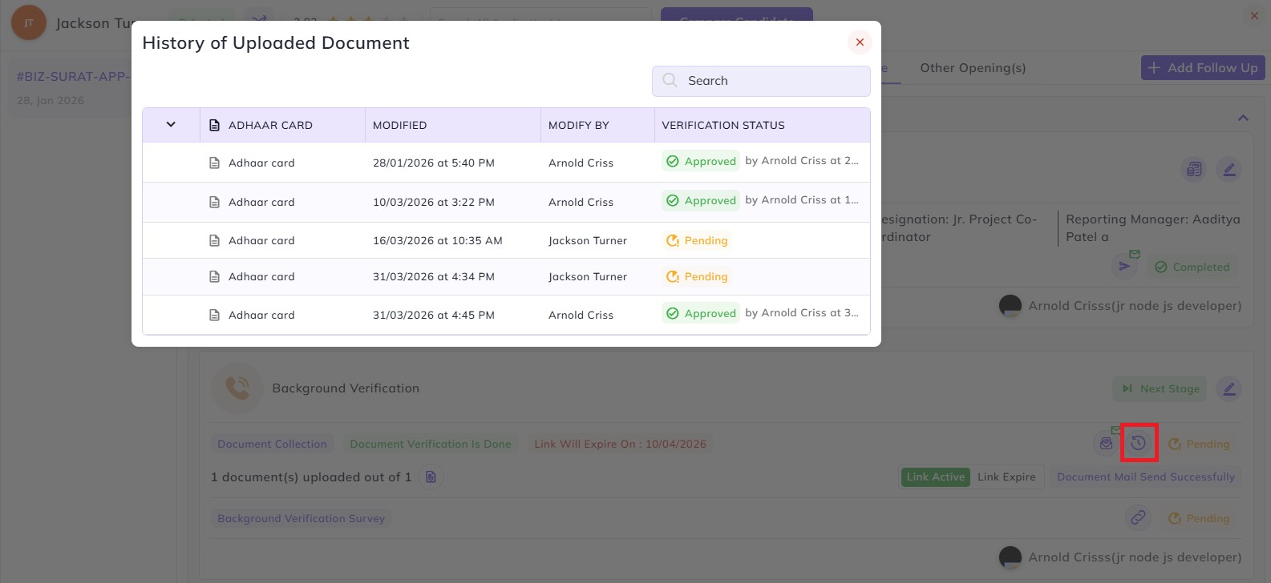Click the send mail icon near Completed

(1125, 266)
